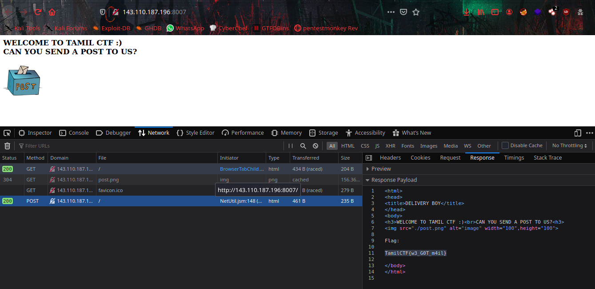This screenshot has width=595, height=289.
Task: Click the search magnifier icon in Network panel
Action: point(303,146)
